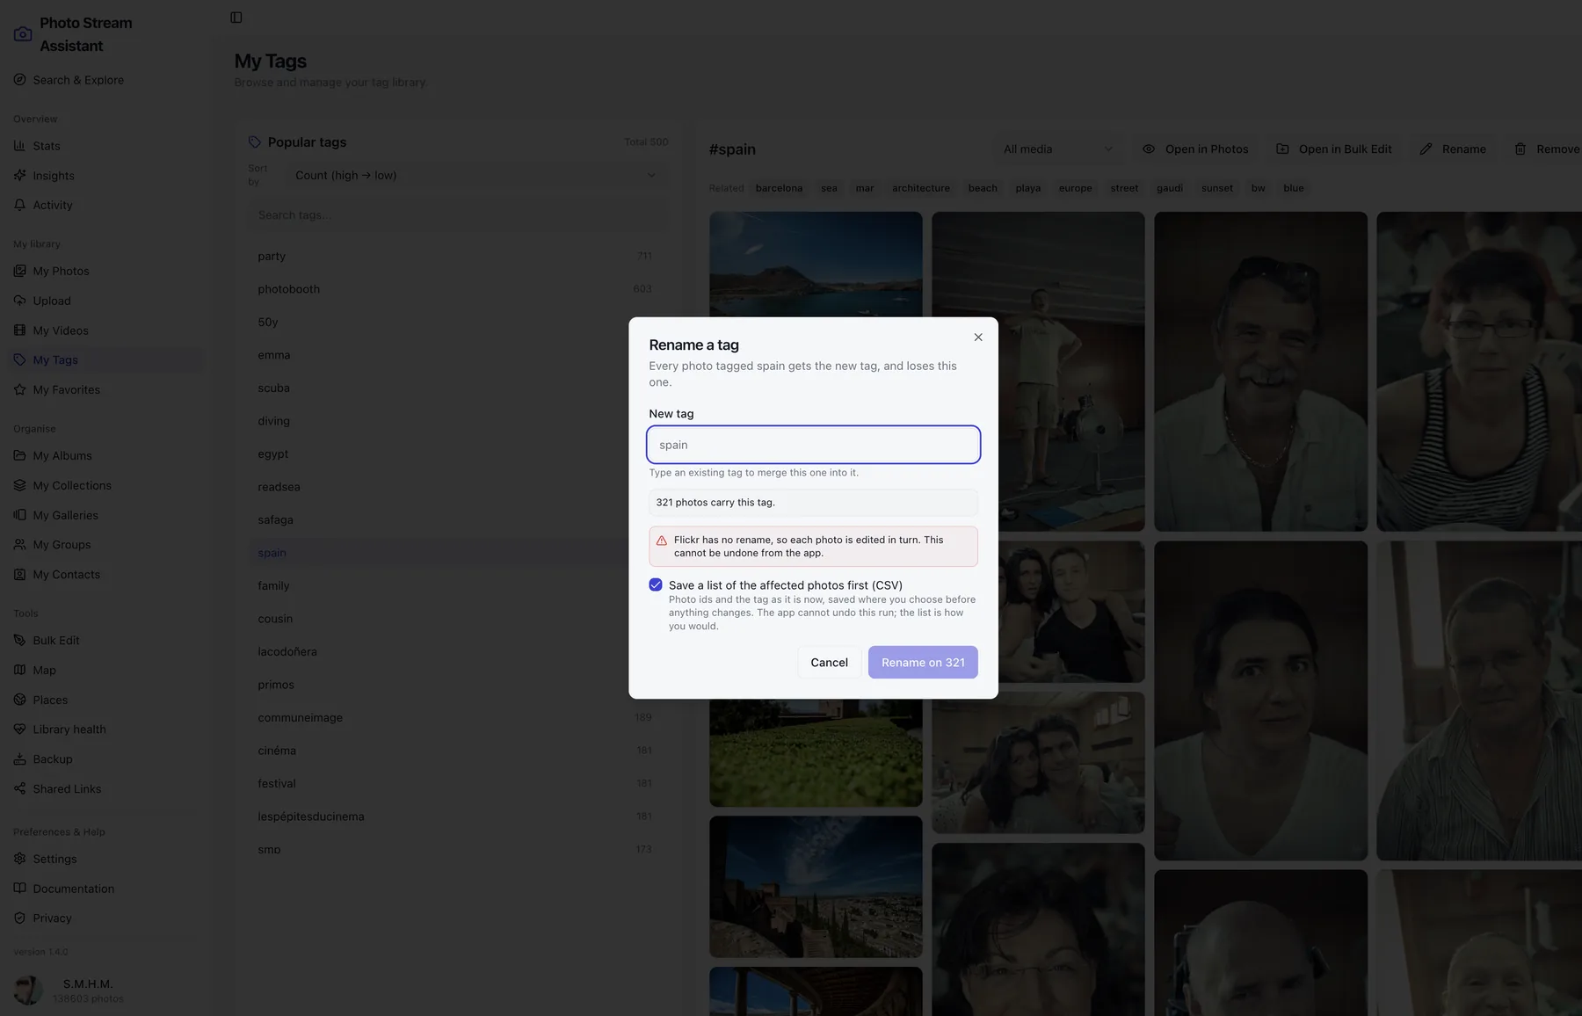1582x1016 pixels.
Task: Click the Activity bell icon
Action: point(19,205)
